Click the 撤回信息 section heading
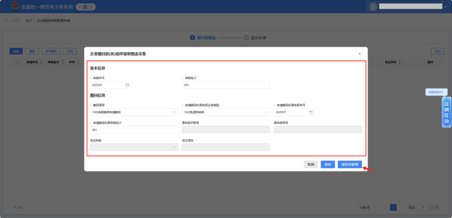This screenshot has height=218, width=452. (98, 95)
